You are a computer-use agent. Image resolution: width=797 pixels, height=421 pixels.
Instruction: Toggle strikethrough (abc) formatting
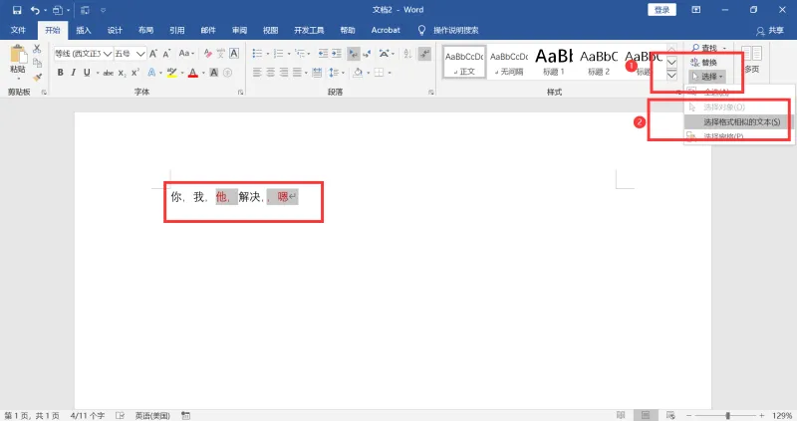108,73
